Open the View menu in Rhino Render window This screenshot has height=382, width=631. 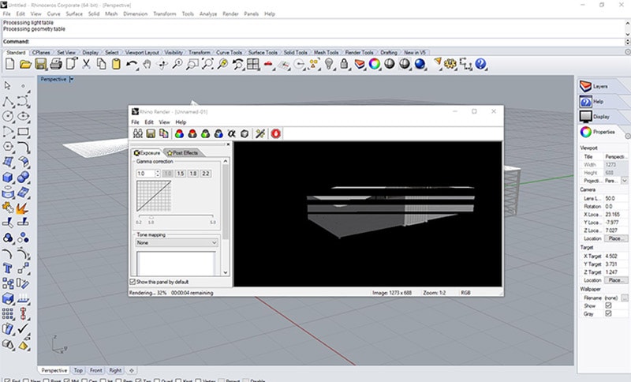(164, 122)
